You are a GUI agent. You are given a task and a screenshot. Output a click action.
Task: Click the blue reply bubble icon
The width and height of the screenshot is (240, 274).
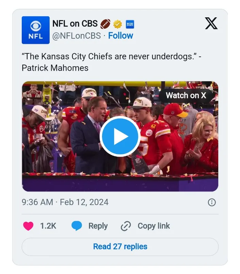(77, 226)
